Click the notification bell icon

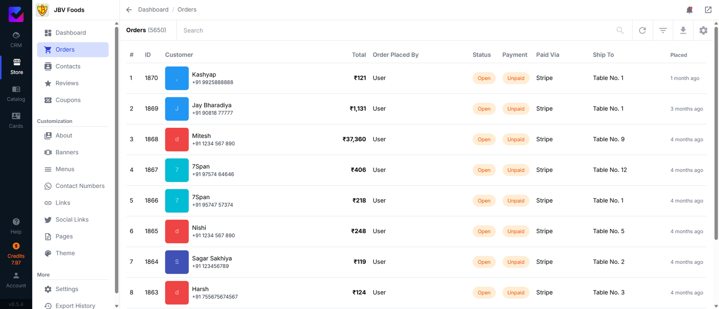pos(689,9)
